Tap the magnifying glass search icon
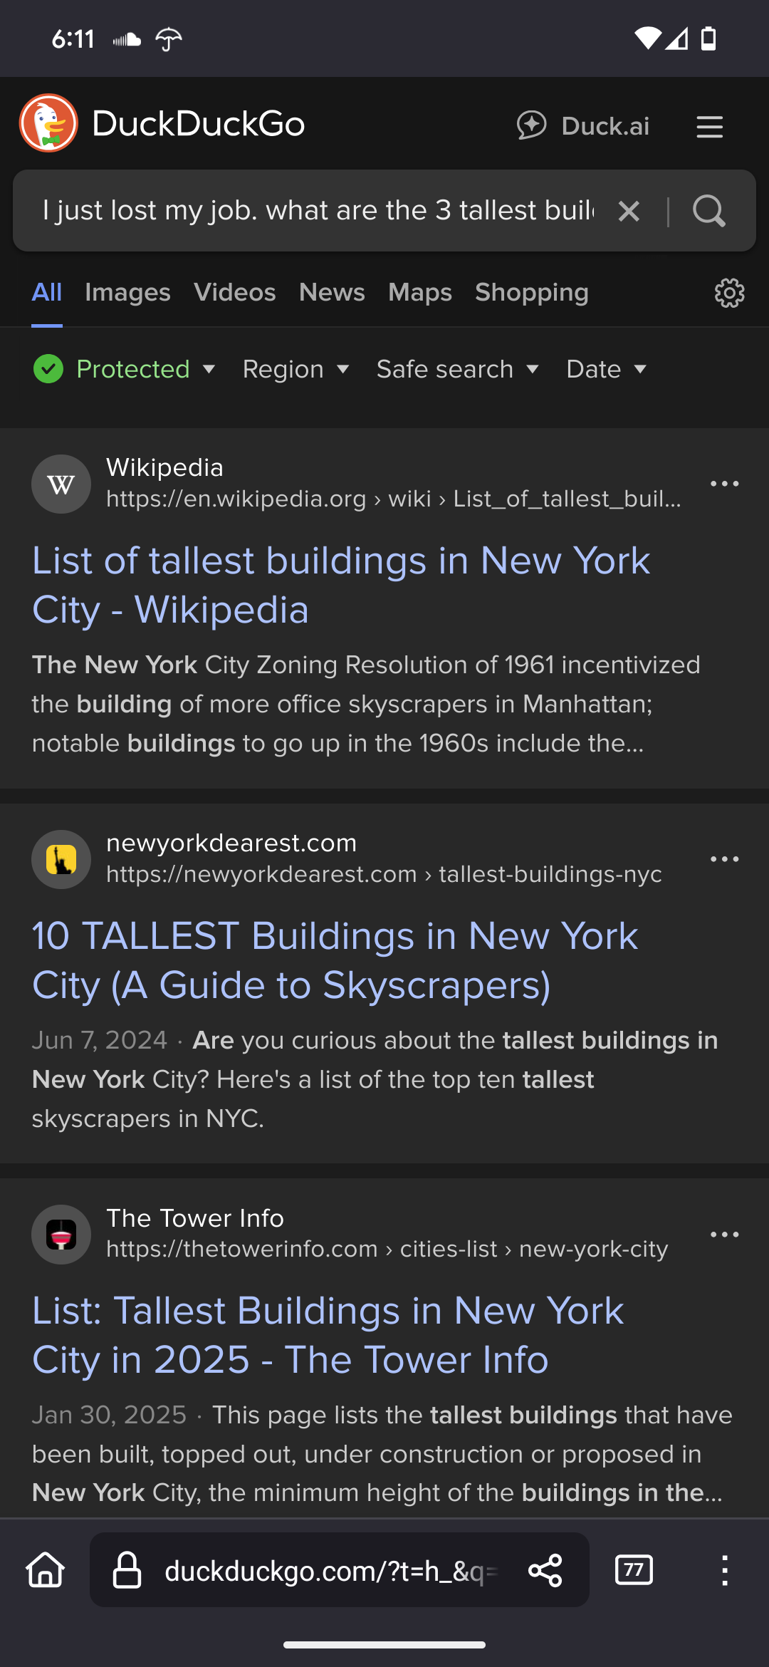The width and height of the screenshot is (769, 1667). pyautogui.click(x=708, y=211)
